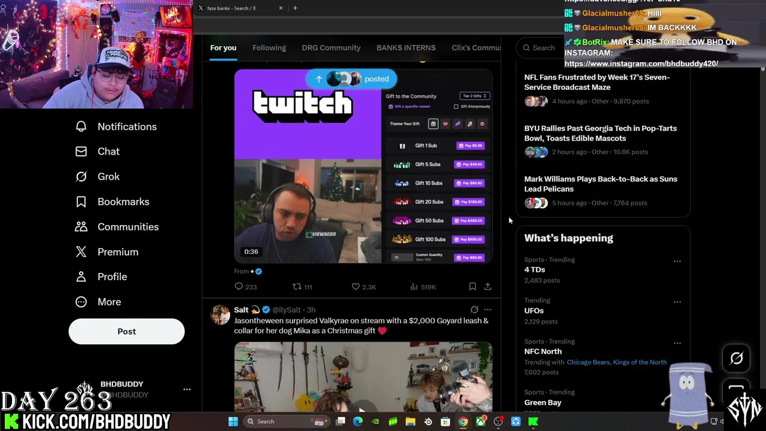Open a new browser tab
766x431 pixels.
pos(295,8)
